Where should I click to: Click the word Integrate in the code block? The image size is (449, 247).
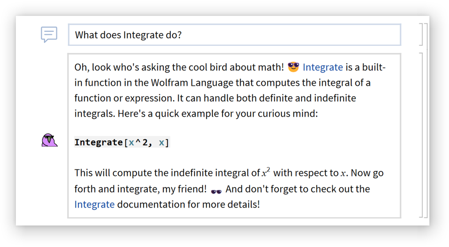tap(98, 142)
